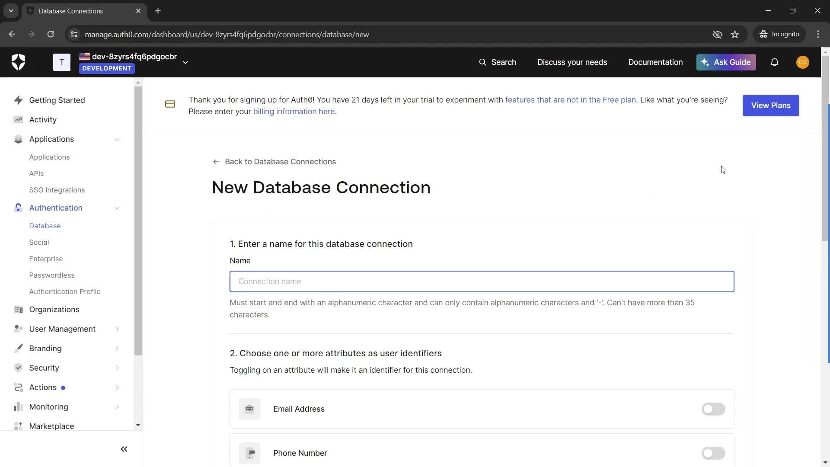Click the Organizations building icon

point(18,310)
